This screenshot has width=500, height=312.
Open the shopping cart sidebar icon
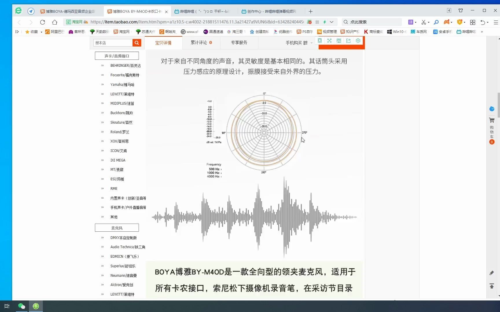[492, 120]
